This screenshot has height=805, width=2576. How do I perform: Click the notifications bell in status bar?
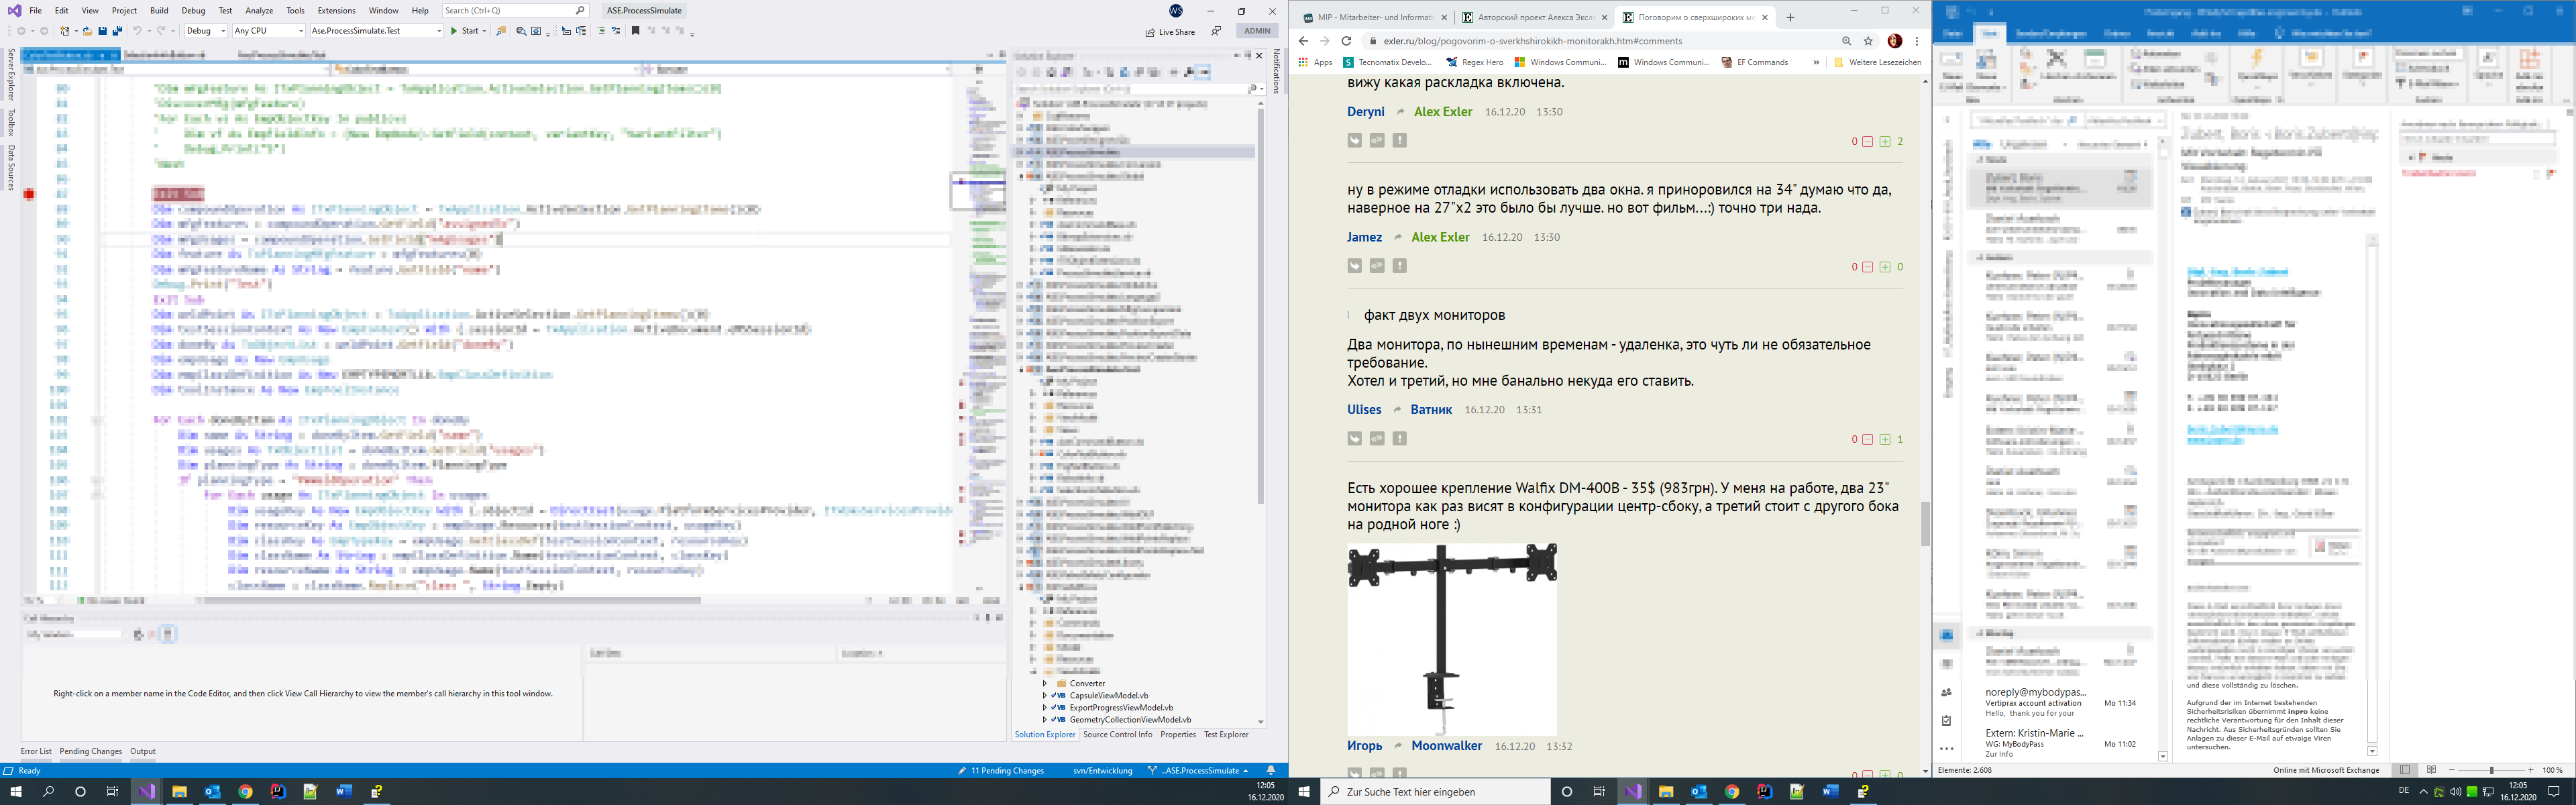coord(1271,771)
